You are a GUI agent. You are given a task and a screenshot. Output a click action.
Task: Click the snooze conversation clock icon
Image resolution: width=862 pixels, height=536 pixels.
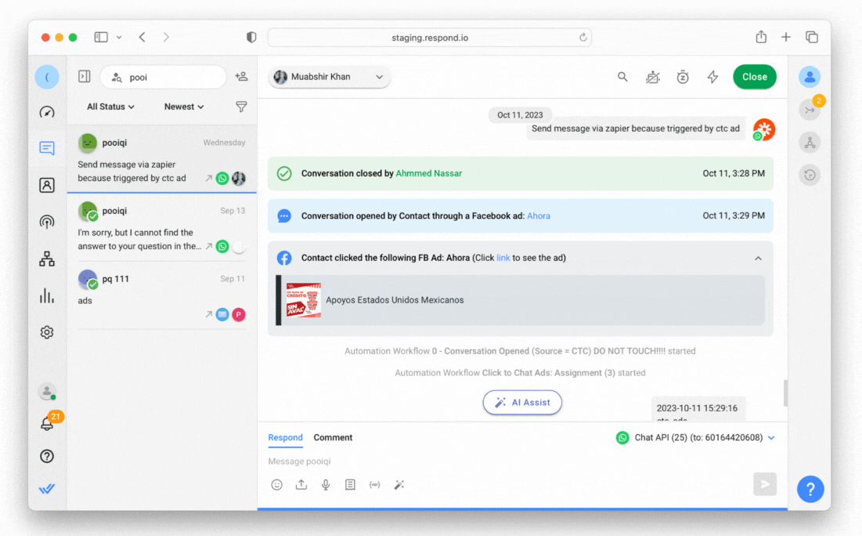click(x=683, y=77)
